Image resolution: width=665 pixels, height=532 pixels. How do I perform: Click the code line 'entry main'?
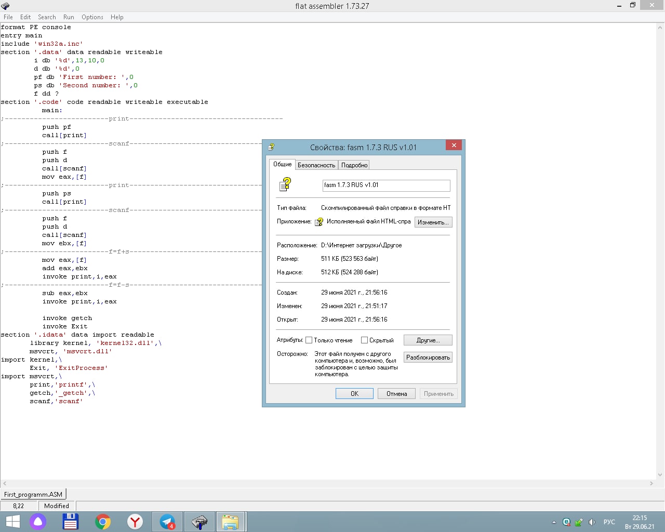[x=22, y=35]
